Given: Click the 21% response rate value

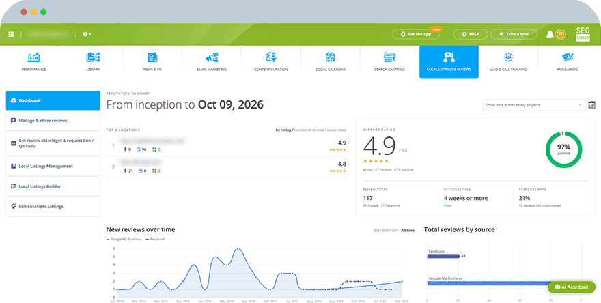Looking at the screenshot, I should pos(525,198).
